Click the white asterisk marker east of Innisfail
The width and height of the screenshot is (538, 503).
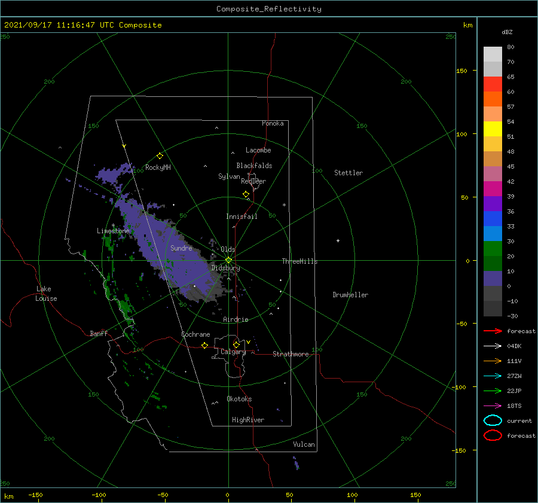(x=284, y=205)
